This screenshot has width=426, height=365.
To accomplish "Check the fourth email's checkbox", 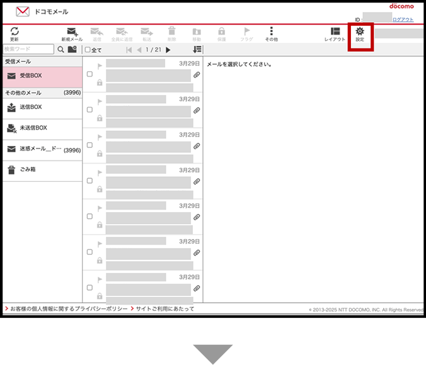I will pos(89,181).
